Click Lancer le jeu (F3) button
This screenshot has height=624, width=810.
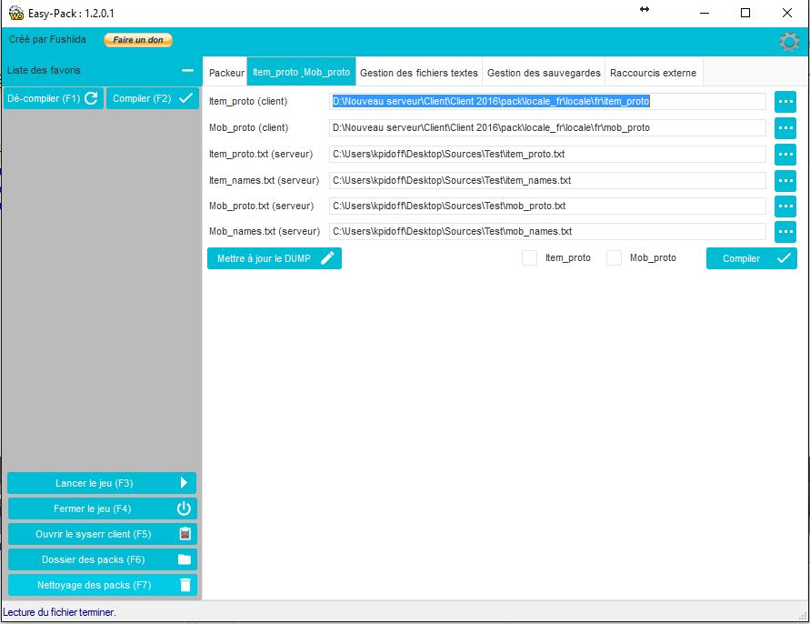click(x=102, y=483)
